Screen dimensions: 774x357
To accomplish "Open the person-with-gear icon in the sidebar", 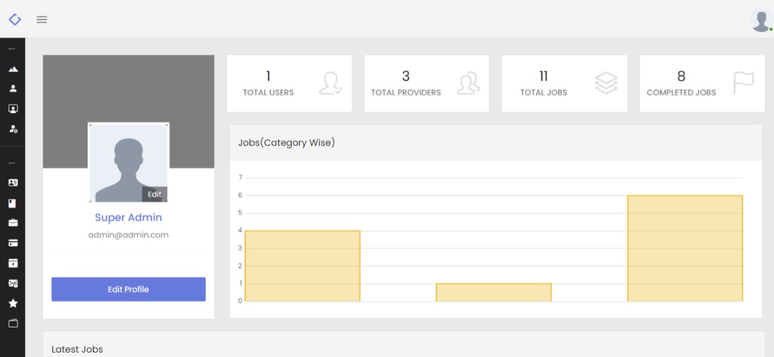I will click(x=13, y=129).
